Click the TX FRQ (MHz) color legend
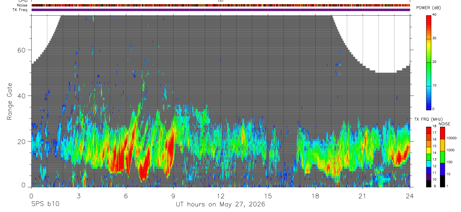 429,157
